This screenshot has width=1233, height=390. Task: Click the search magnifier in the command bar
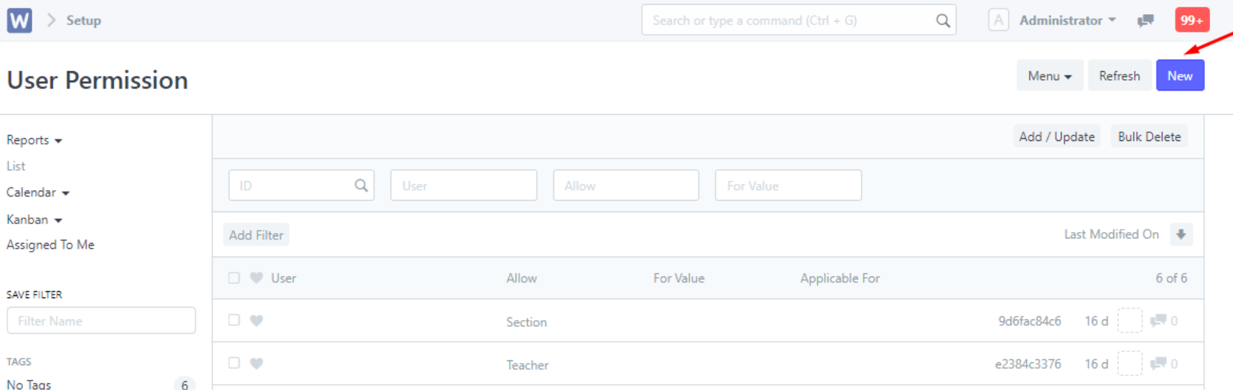pyautogui.click(x=943, y=21)
